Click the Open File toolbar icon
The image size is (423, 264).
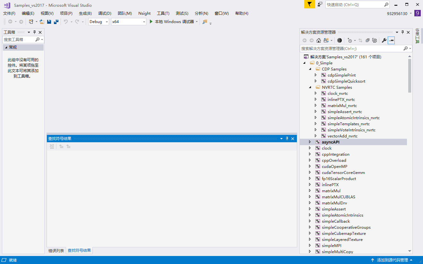(x=42, y=22)
